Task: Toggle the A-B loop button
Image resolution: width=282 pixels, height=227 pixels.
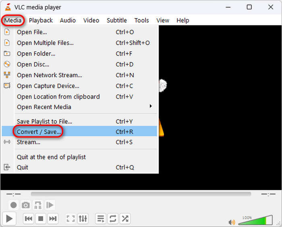Action: (38, 205)
